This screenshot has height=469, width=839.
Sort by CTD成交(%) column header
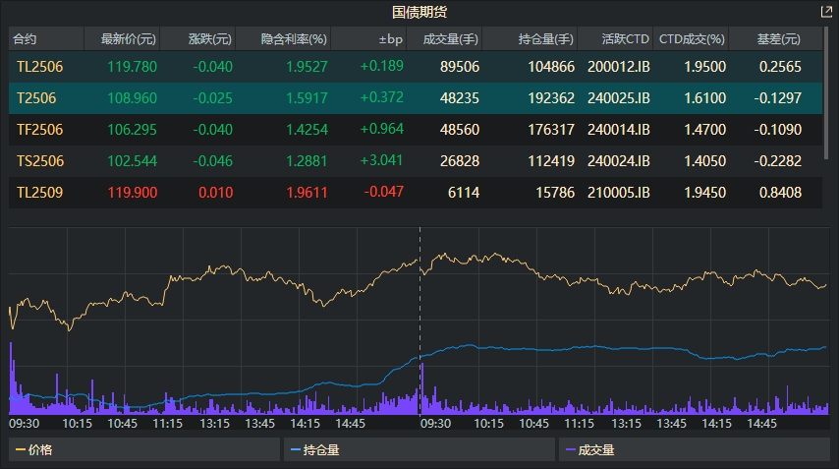[691, 39]
